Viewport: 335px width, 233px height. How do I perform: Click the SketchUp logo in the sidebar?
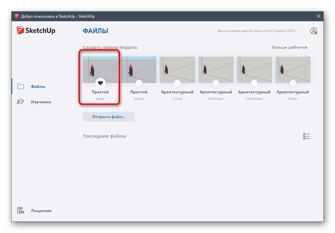36,31
